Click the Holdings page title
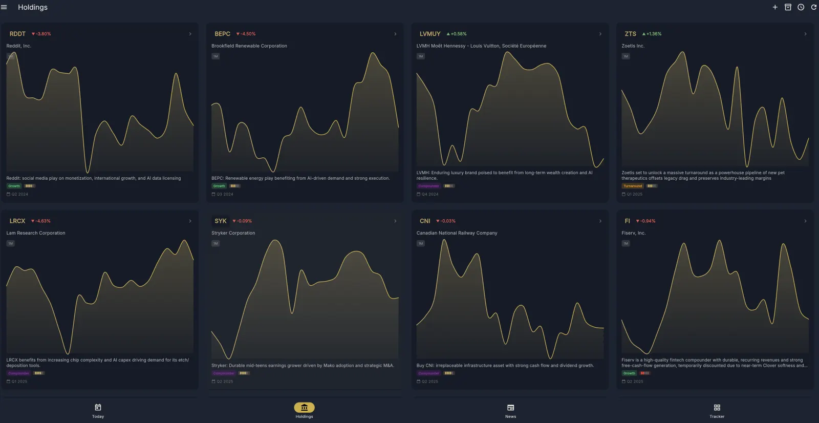 33,7
